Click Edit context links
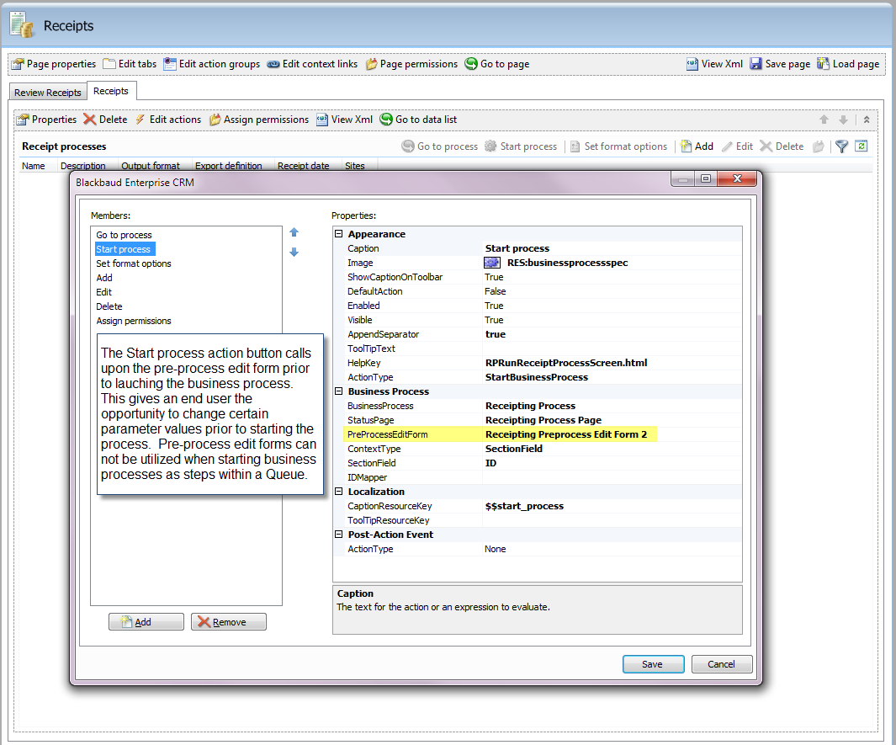This screenshot has height=745, width=896. click(x=312, y=64)
